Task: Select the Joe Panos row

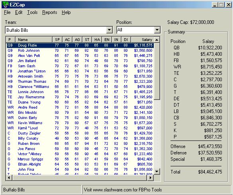Action: [x=80, y=149]
